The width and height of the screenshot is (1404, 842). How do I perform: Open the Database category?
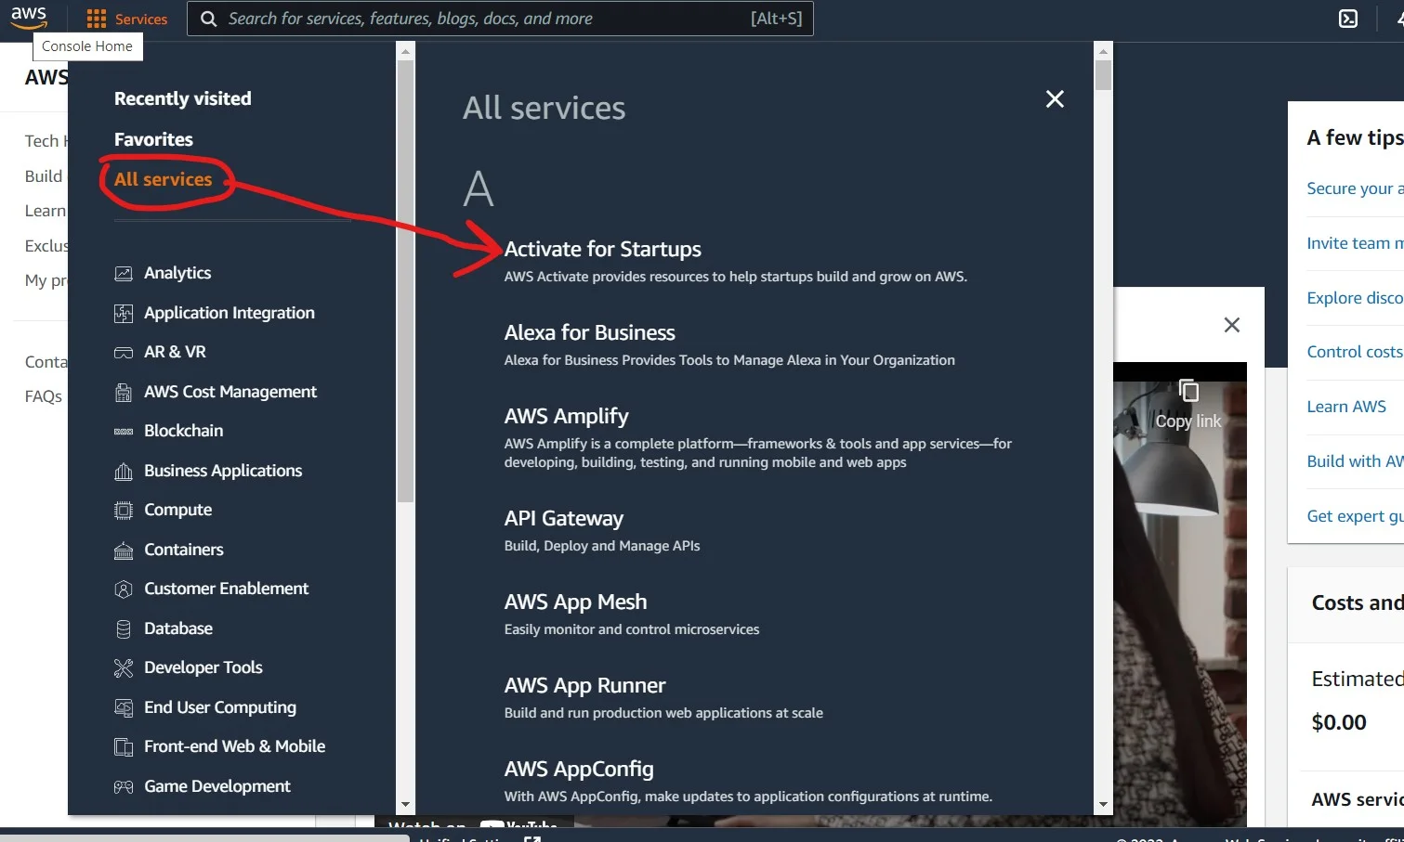[x=178, y=628]
